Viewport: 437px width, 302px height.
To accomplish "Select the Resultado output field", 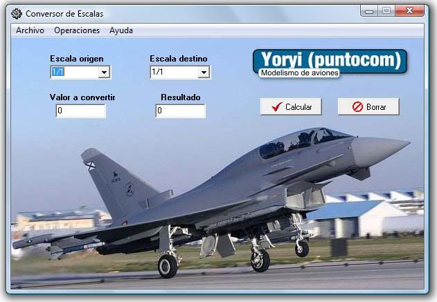I will [x=180, y=111].
